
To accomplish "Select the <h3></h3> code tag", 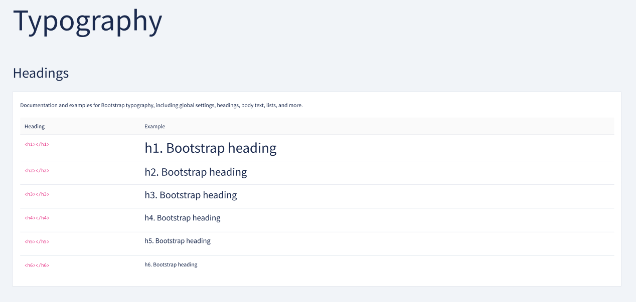I will [x=37, y=194].
